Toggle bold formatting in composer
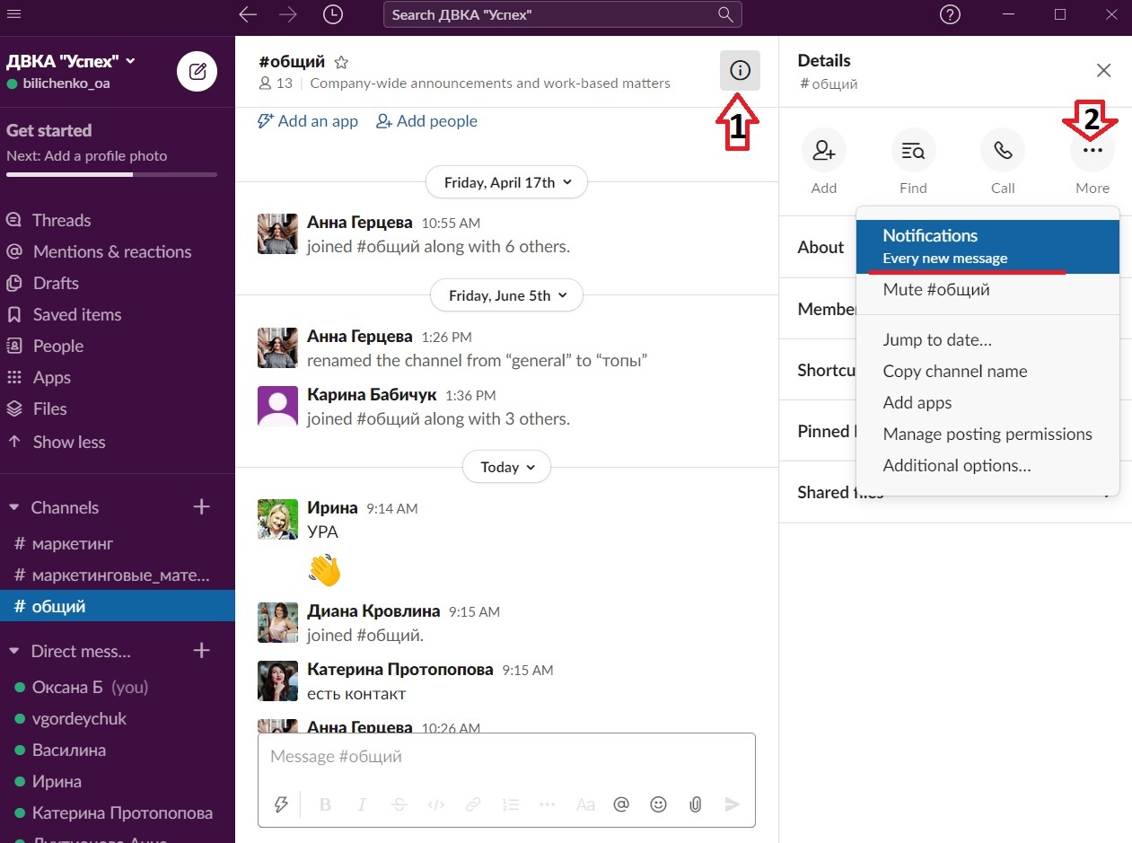This screenshot has height=843, width=1132. coord(326,804)
